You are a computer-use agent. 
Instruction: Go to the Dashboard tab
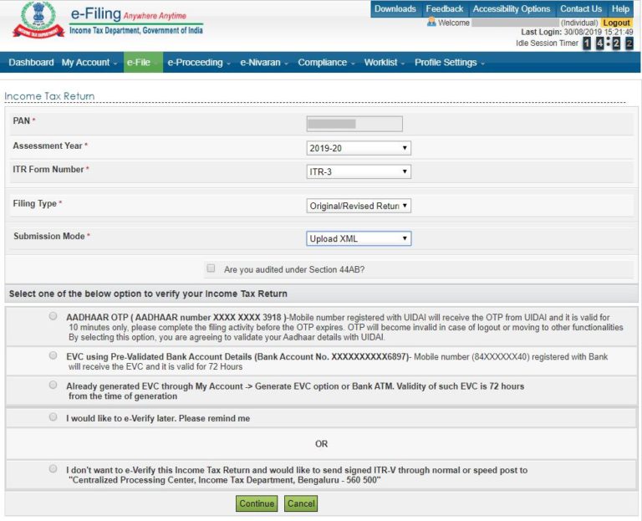[x=31, y=63]
